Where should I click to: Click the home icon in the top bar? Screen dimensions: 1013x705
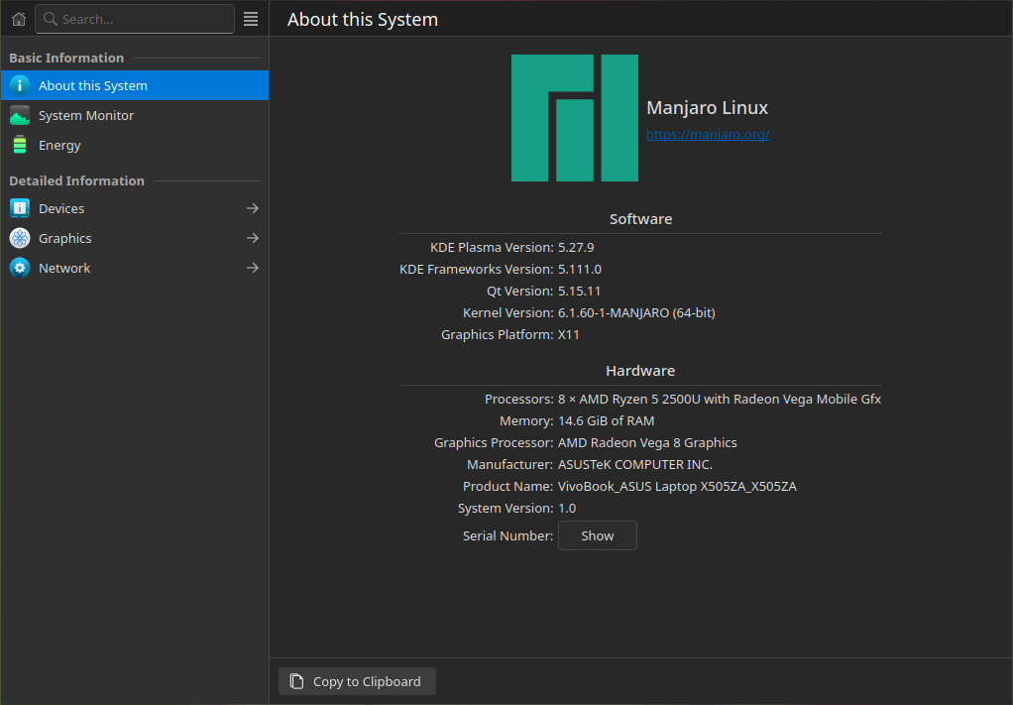coord(19,19)
